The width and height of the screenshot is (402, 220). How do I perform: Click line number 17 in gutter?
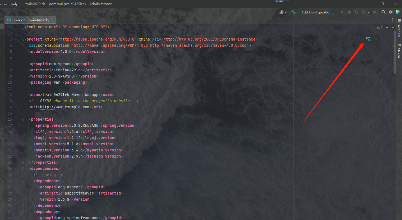[10, 125]
